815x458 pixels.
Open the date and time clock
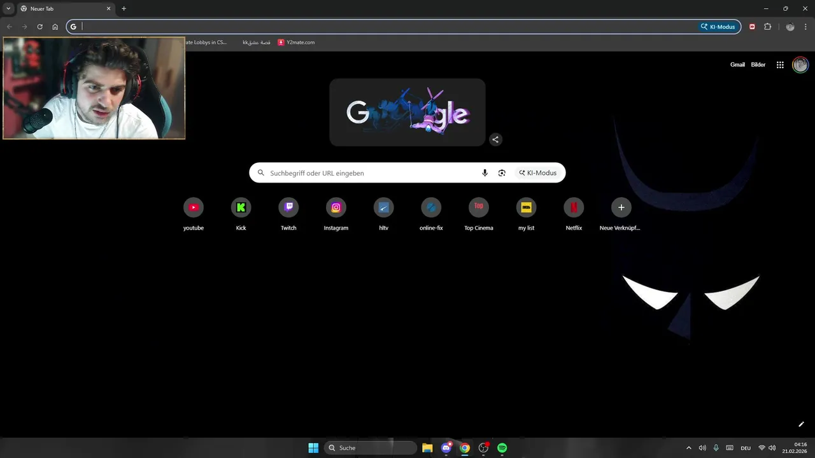click(796, 448)
